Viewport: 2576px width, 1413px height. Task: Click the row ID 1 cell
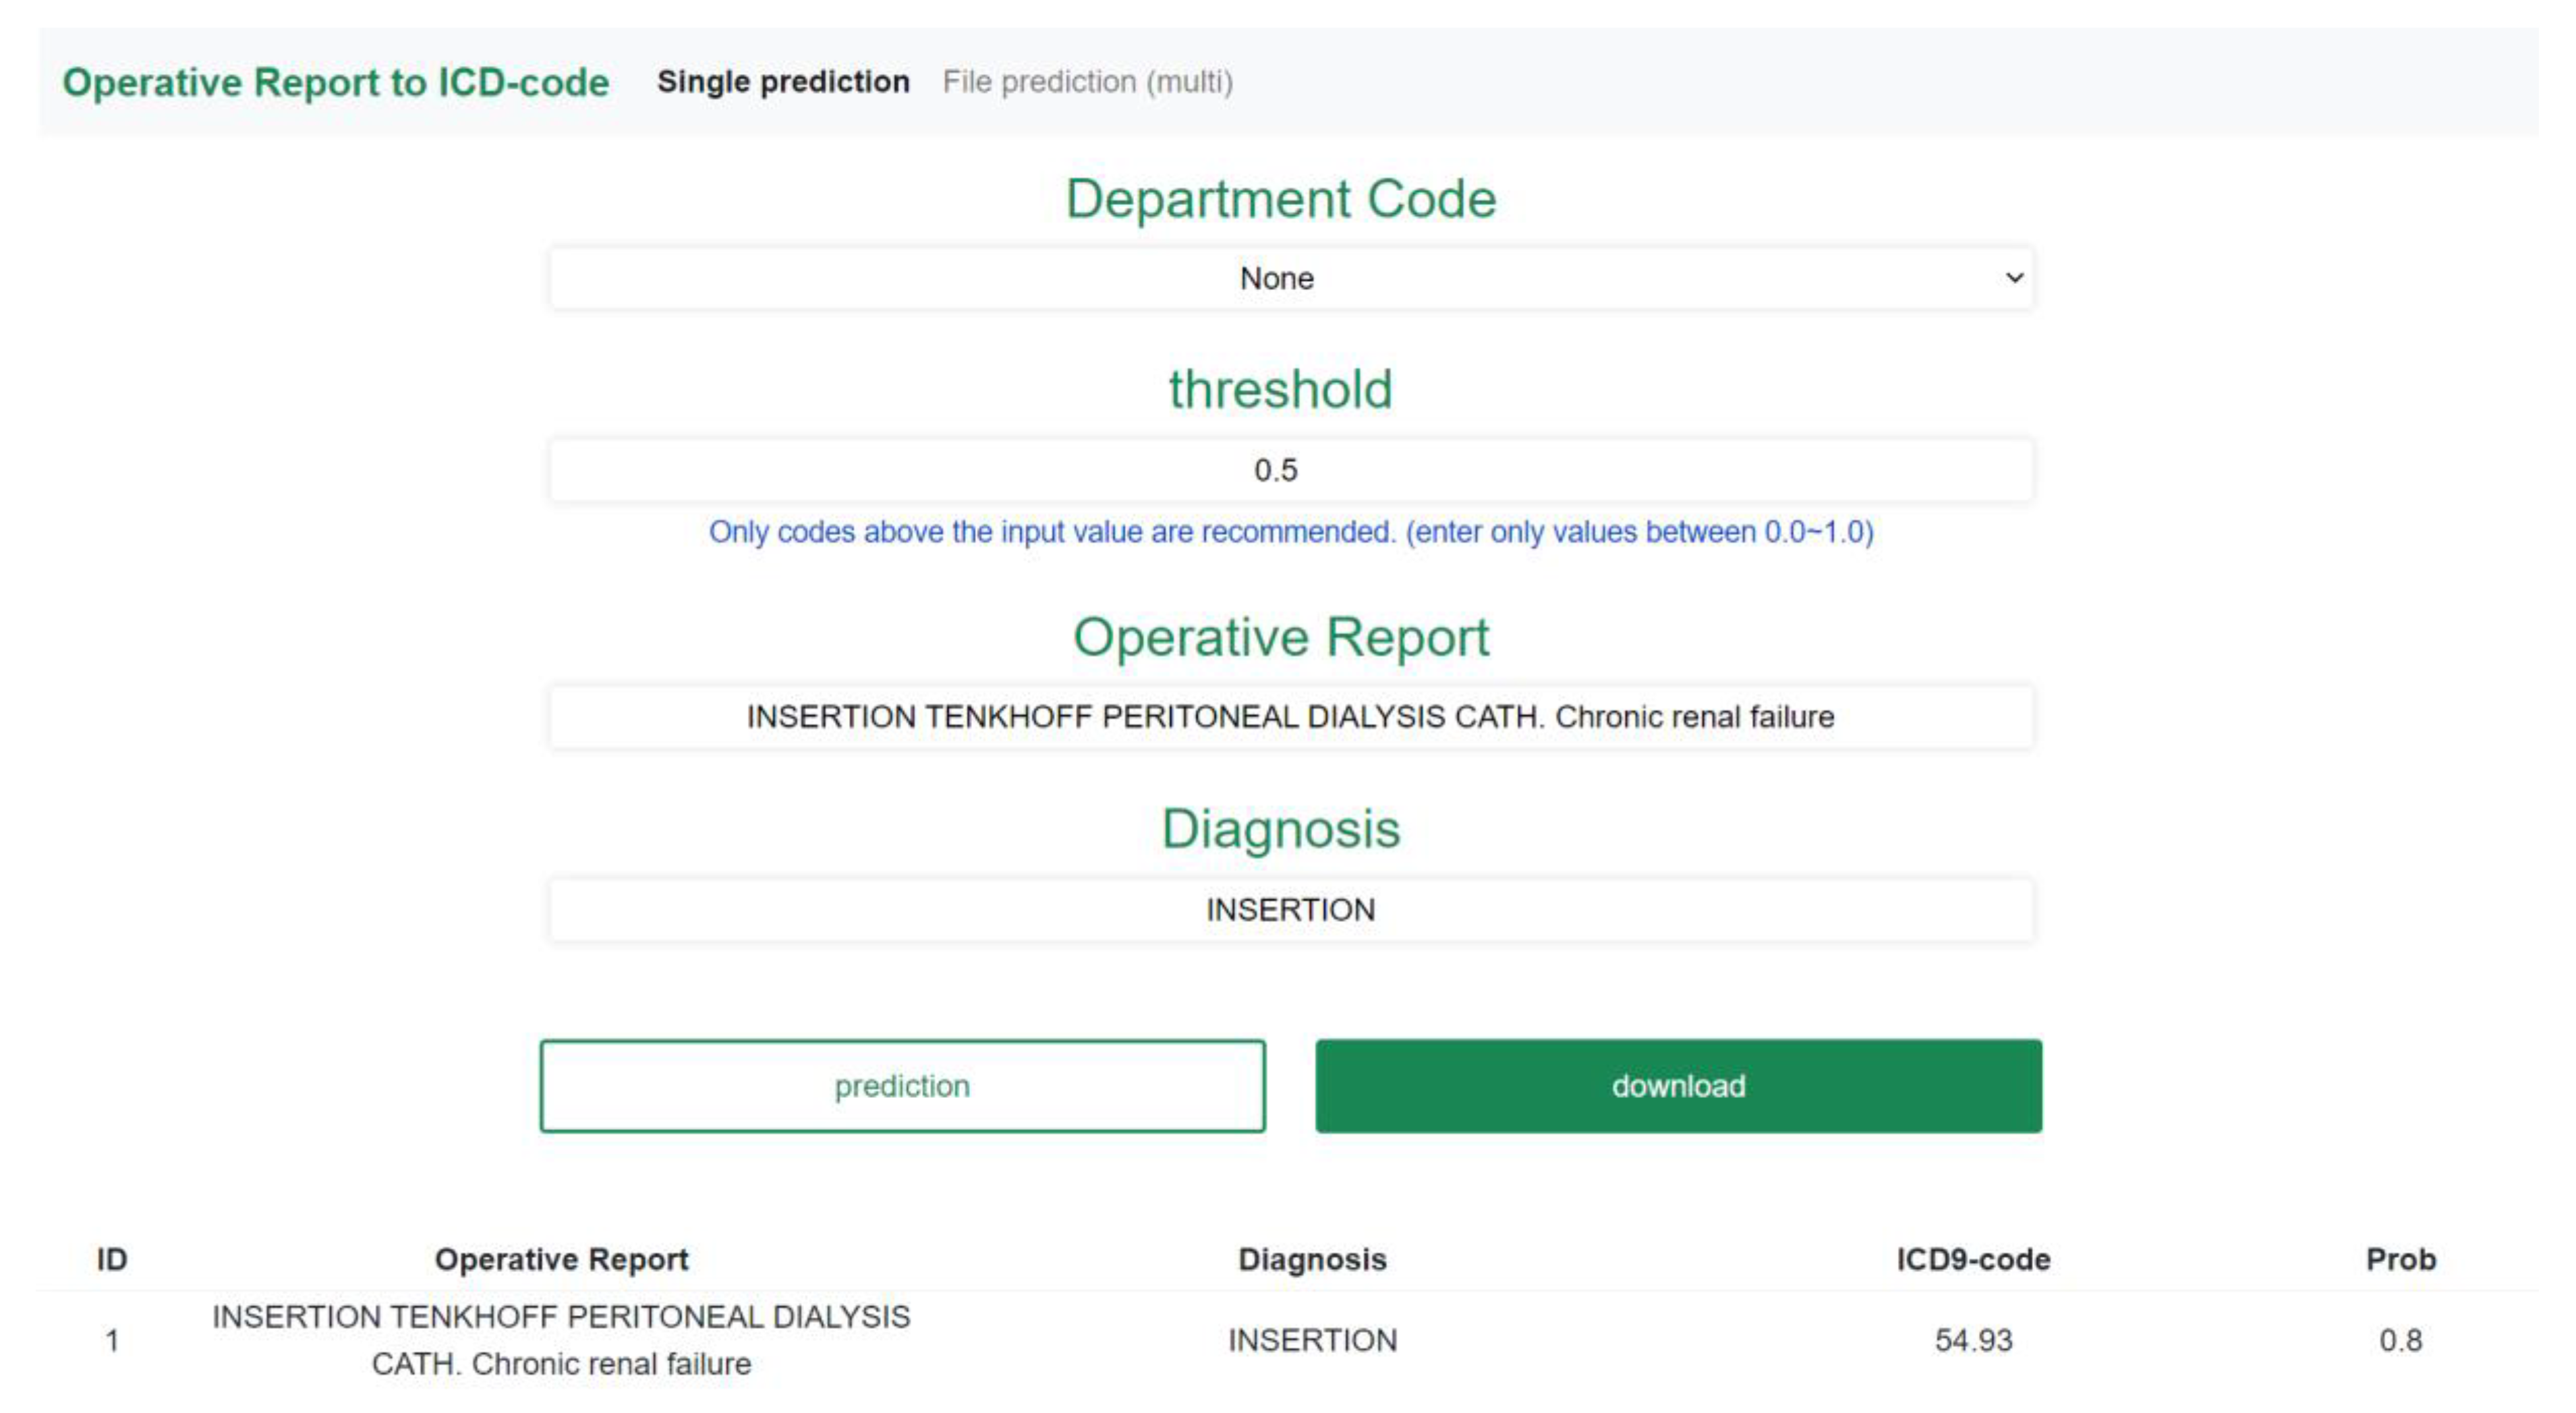(x=112, y=1340)
